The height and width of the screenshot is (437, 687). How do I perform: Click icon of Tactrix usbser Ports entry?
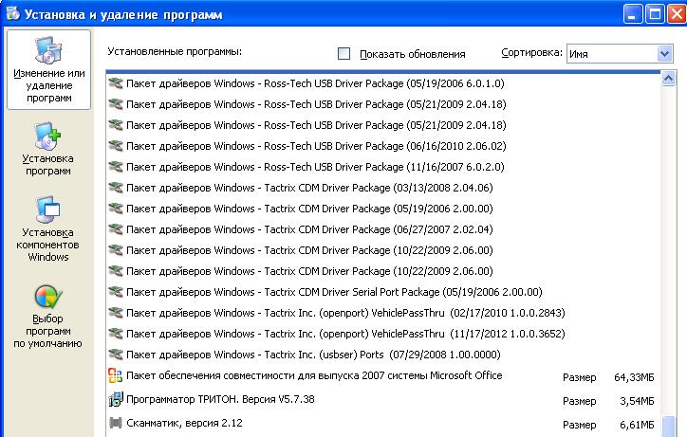coord(115,355)
